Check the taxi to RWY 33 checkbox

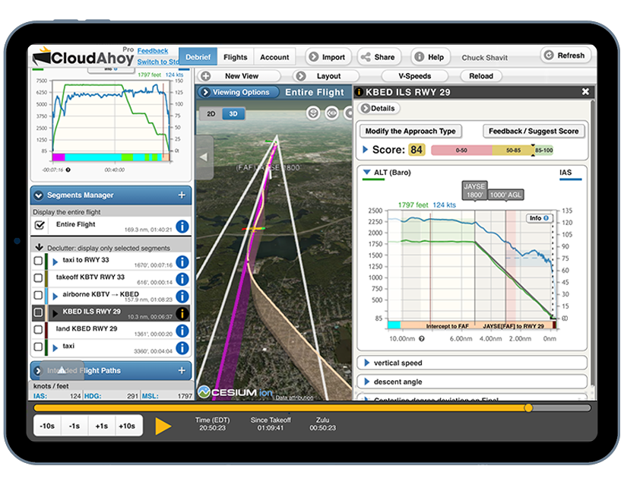pyautogui.click(x=38, y=261)
